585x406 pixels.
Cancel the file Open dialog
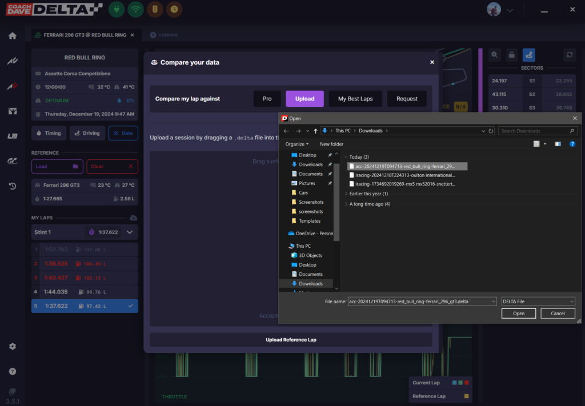pos(558,313)
